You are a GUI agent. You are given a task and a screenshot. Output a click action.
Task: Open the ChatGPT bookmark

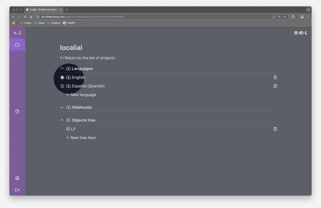click(69, 23)
